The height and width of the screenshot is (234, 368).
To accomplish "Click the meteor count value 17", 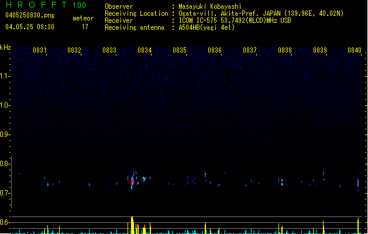I will [85, 27].
